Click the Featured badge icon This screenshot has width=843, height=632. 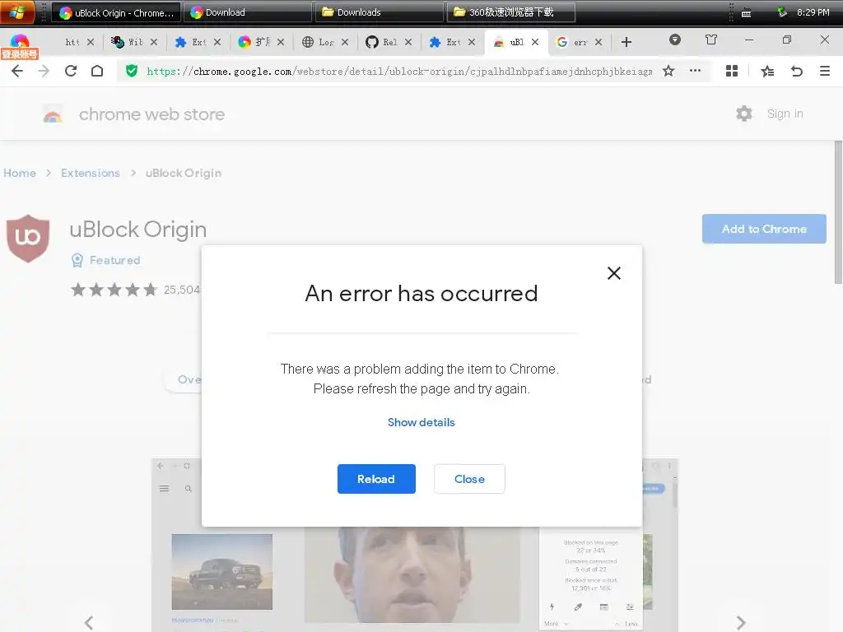pyautogui.click(x=77, y=261)
